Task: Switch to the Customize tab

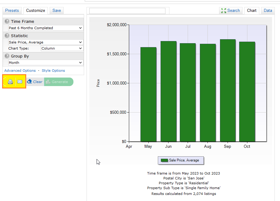Action: click(36, 11)
